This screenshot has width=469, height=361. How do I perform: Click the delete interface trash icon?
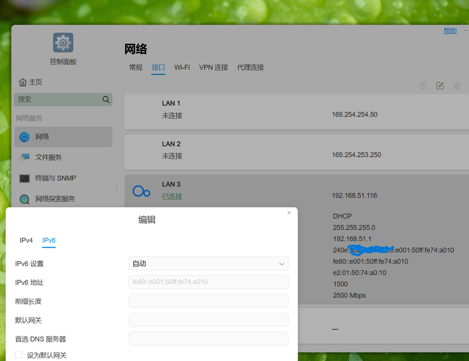(x=457, y=86)
